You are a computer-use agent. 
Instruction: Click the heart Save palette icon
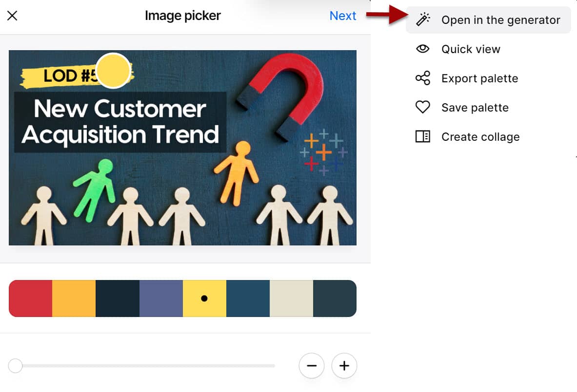[x=423, y=107]
